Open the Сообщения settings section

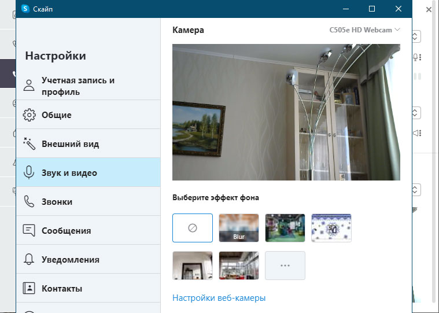[88, 230]
